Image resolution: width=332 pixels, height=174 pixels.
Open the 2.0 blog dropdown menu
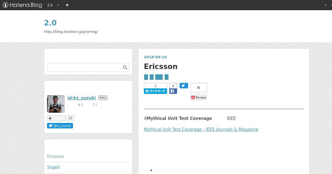tap(53, 5)
